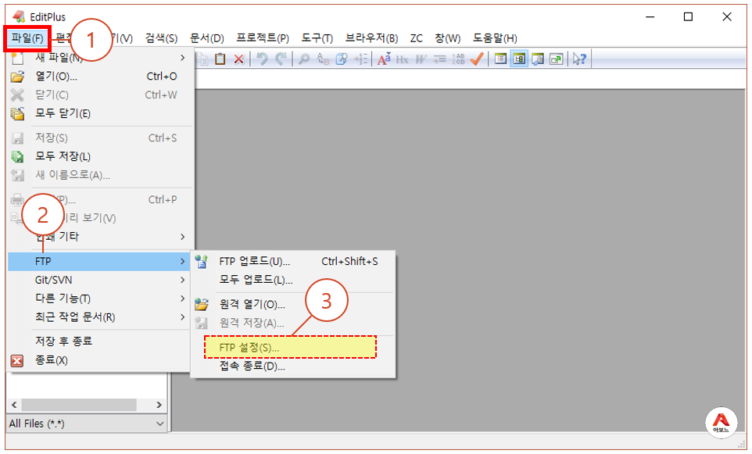Open the 검색(S) menu
The width and height of the screenshot is (752, 454).
tap(161, 38)
